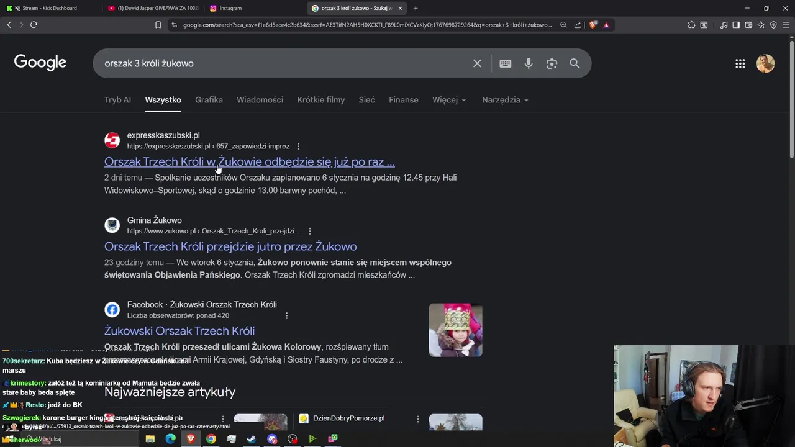The height and width of the screenshot is (447, 795).
Task: Open the DzienDobryPomorze.pl article source
Action: pos(348,418)
